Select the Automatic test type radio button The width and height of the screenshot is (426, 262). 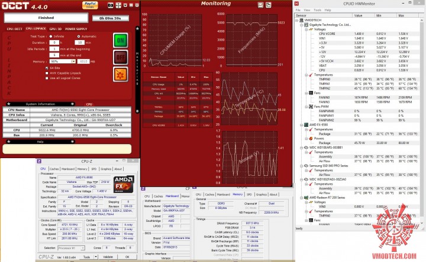click(79, 37)
